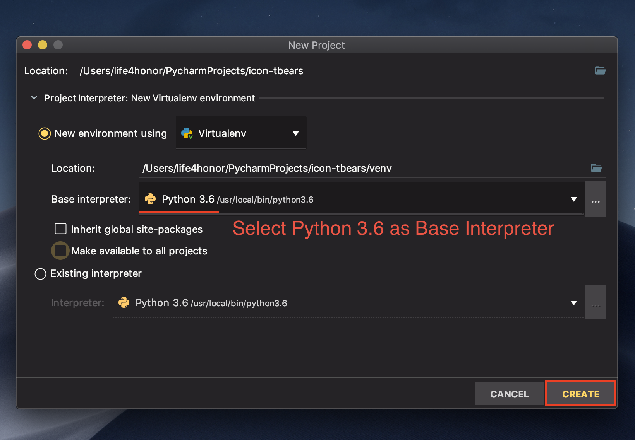Screen dimensions: 635x440
Task: Enable Inherit global site-packages checkbox
Action: coord(60,229)
